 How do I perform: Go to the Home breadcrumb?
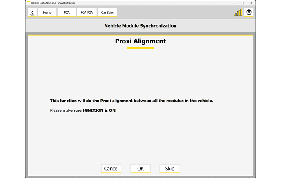coord(47,13)
